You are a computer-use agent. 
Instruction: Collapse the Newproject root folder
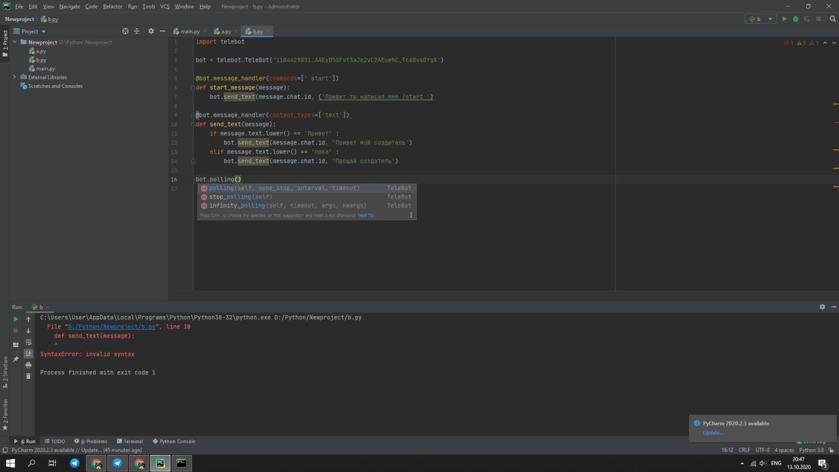point(15,42)
